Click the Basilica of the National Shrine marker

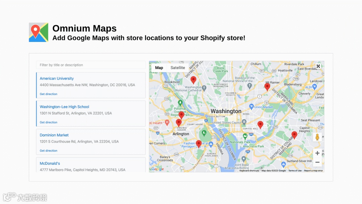pyautogui.click(x=250, y=86)
